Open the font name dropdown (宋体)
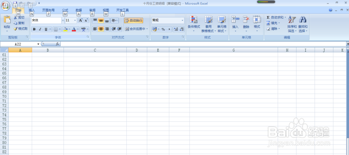Screen dimensions: 349x155 pyautogui.click(x=63, y=20)
